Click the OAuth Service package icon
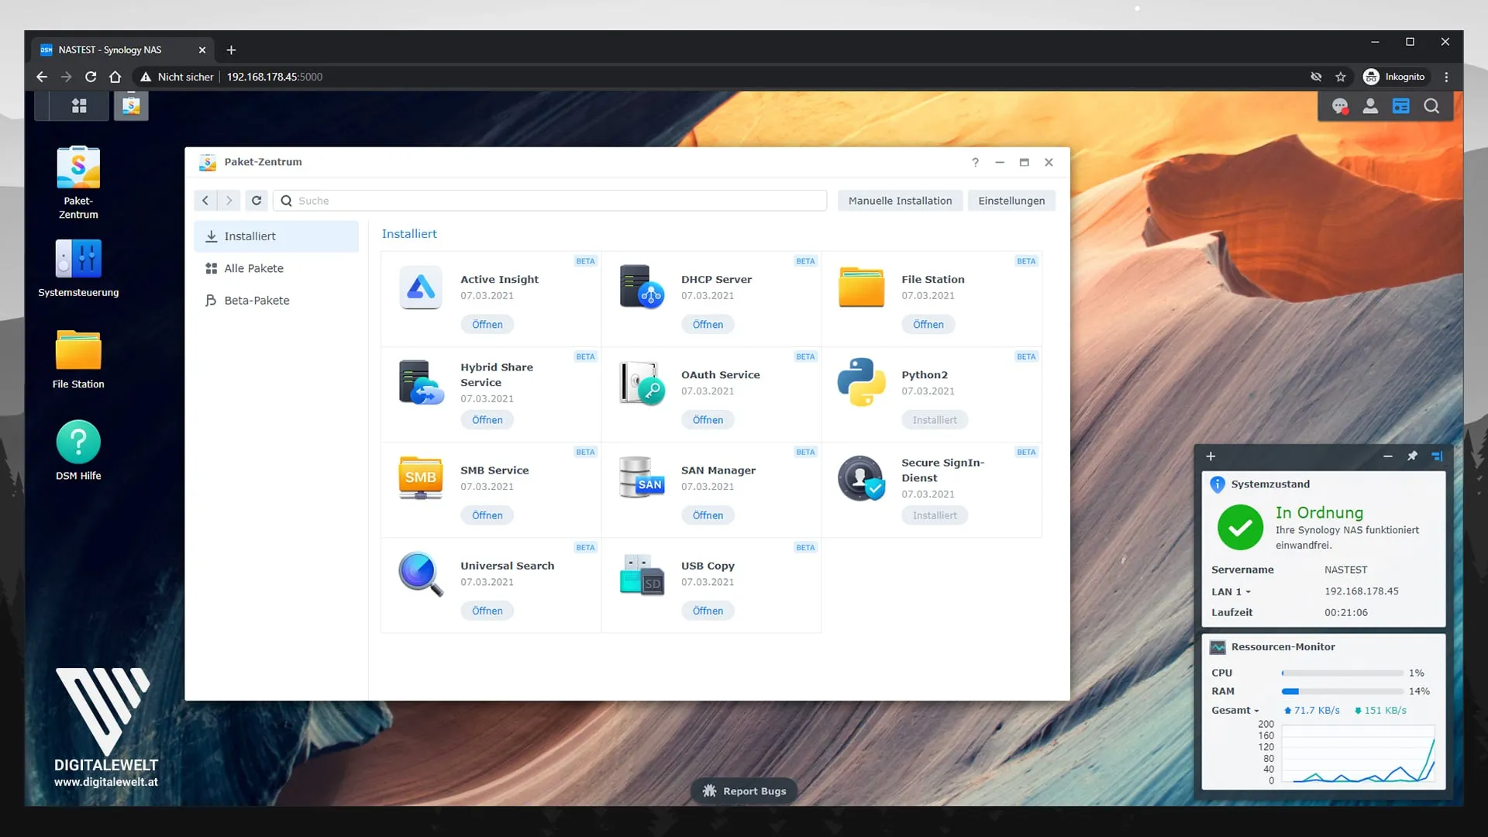Image resolution: width=1488 pixels, height=837 pixels. point(642,382)
